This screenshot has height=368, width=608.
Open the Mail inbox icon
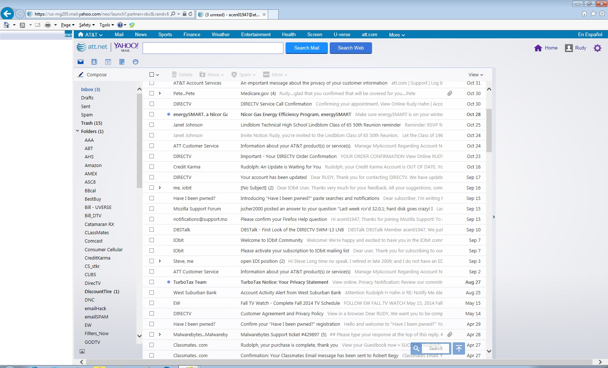(x=81, y=62)
